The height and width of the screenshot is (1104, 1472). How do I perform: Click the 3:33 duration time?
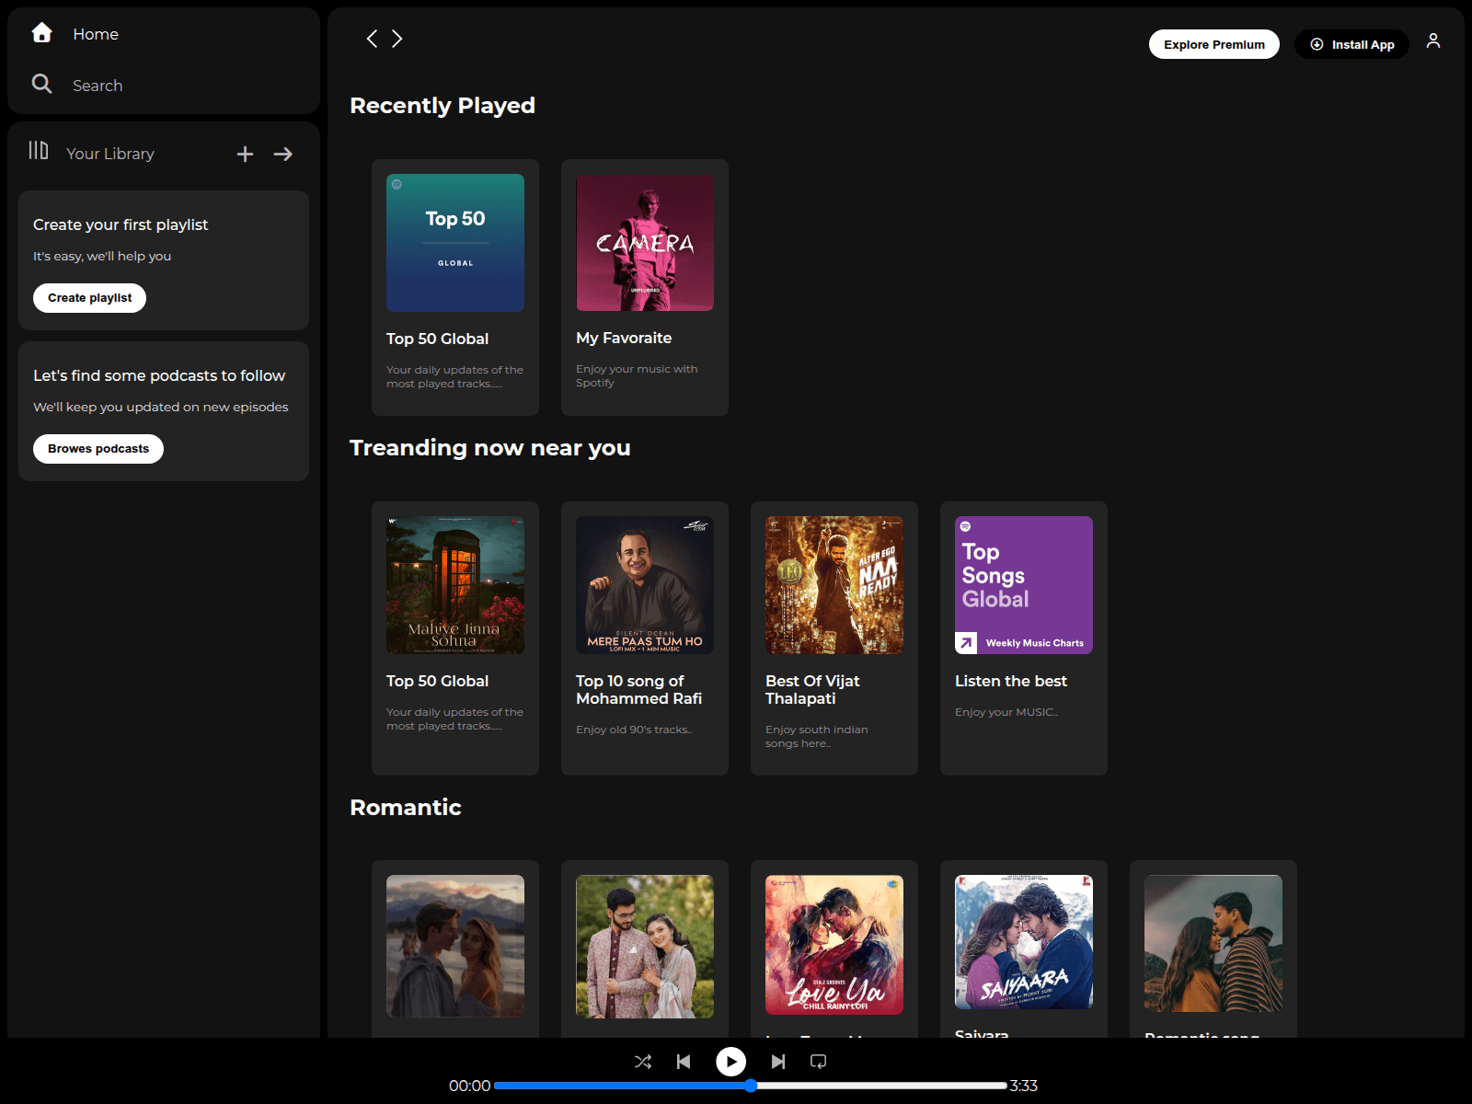coord(1024,1086)
